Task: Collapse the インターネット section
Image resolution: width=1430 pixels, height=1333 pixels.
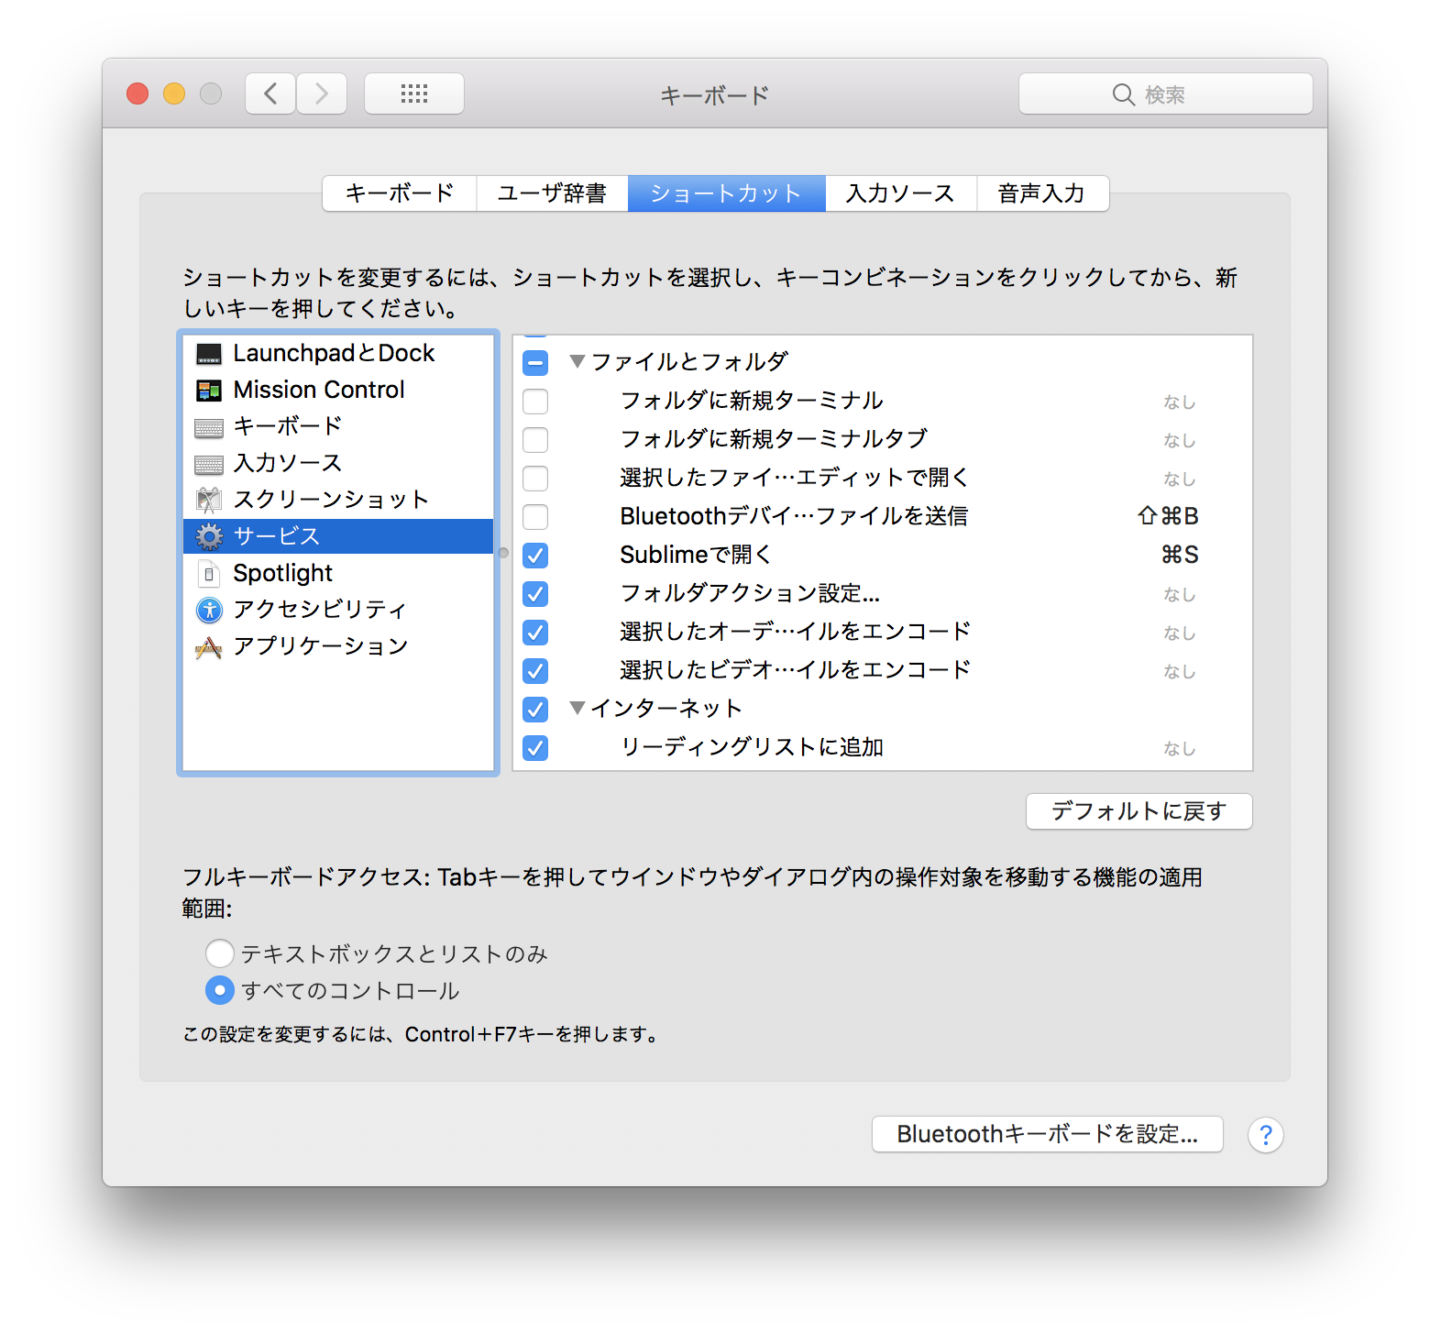Action: [577, 708]
